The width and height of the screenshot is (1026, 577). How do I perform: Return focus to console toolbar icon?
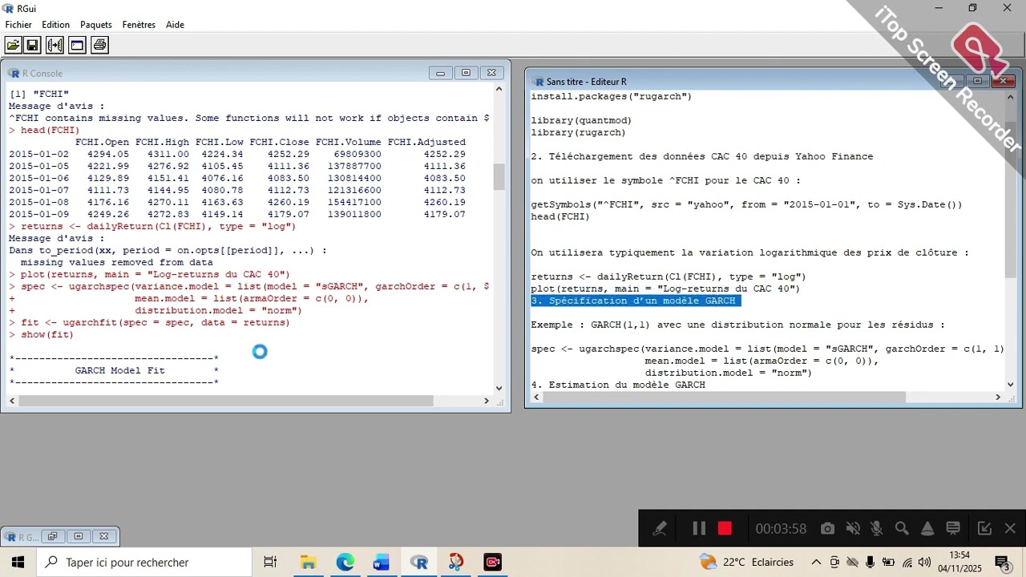pyautogui.click(x=78, y=45)
